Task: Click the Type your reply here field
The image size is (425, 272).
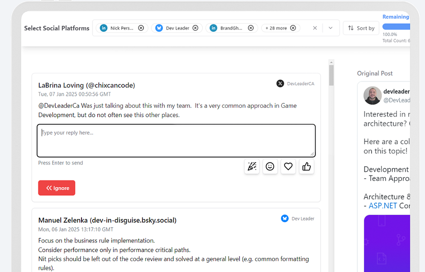Action: pyautogui.click(x=176, y=141)
